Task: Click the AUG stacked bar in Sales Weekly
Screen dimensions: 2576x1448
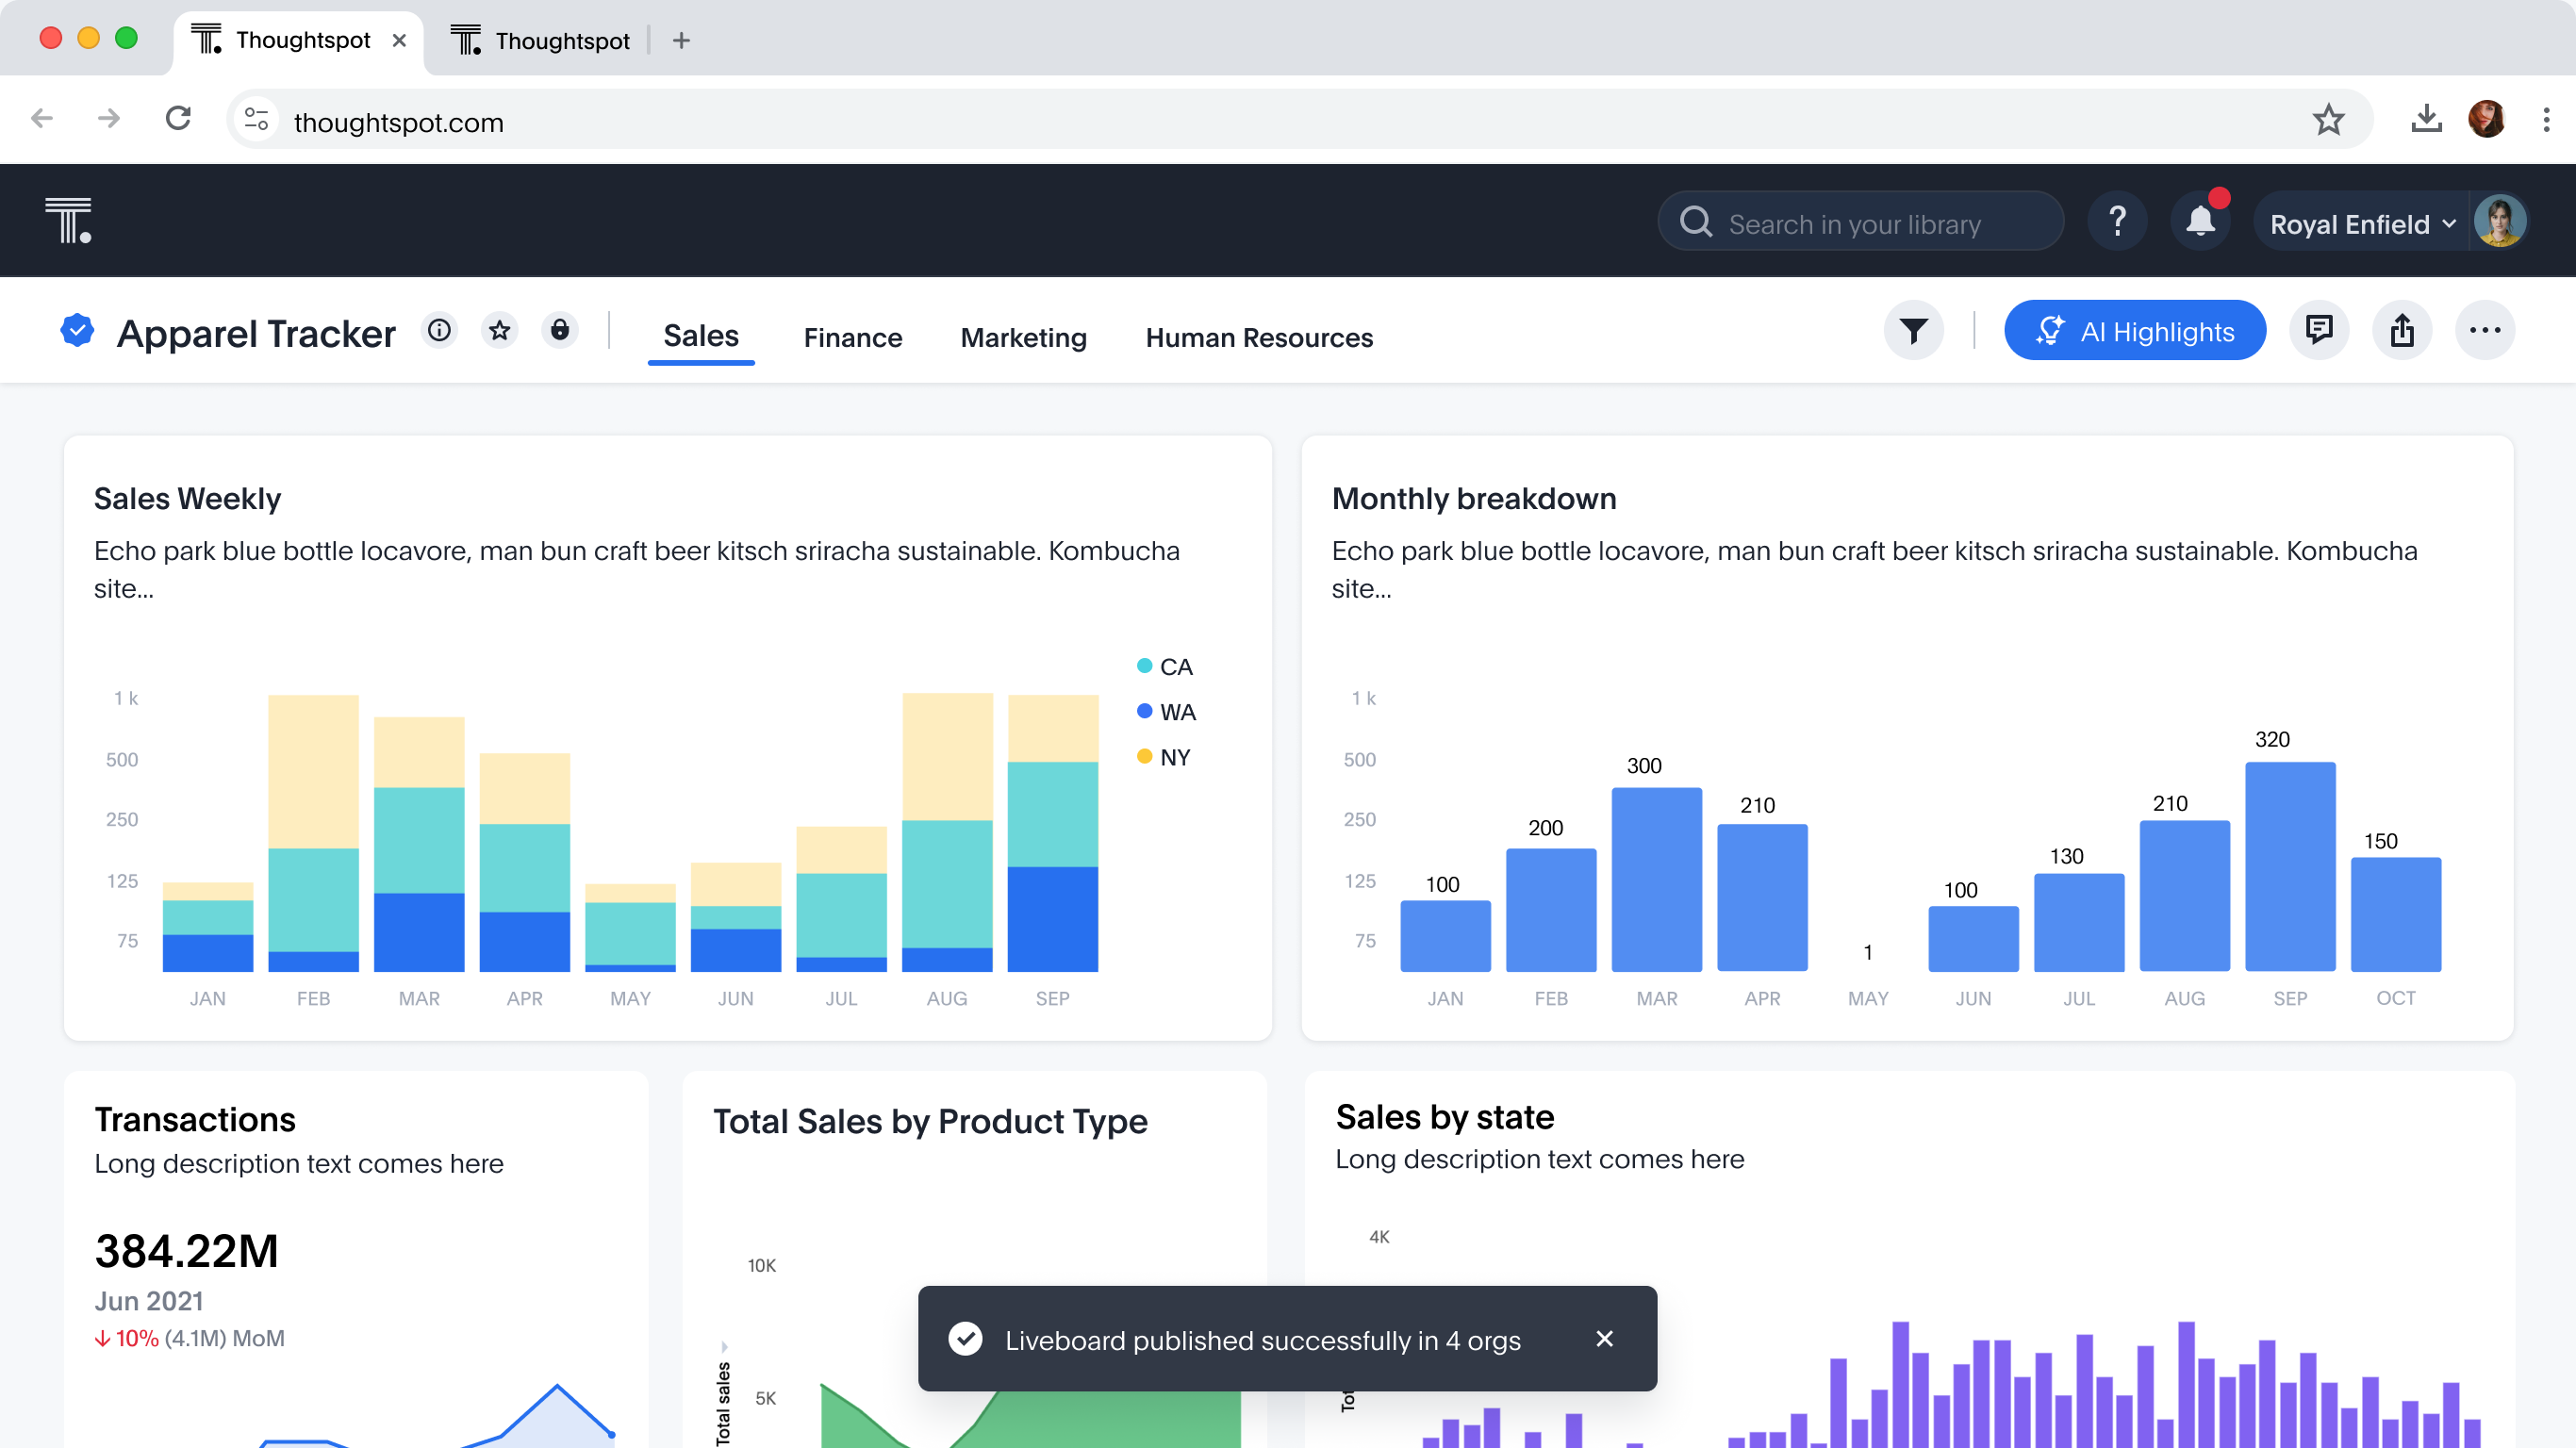Action: (947, 833)
